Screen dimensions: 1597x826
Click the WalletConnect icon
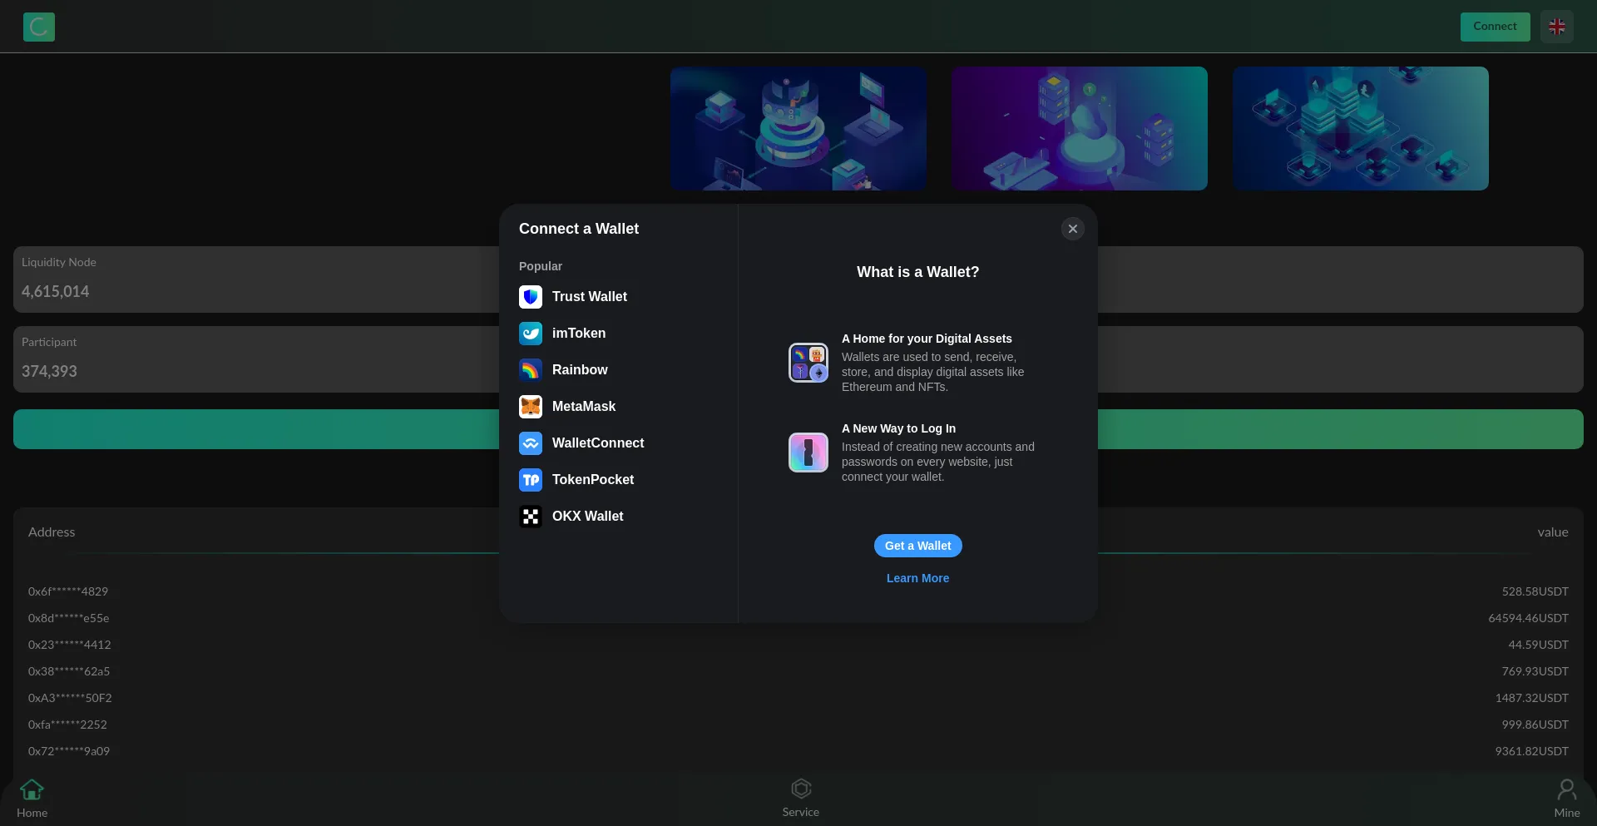click(531, 443)
